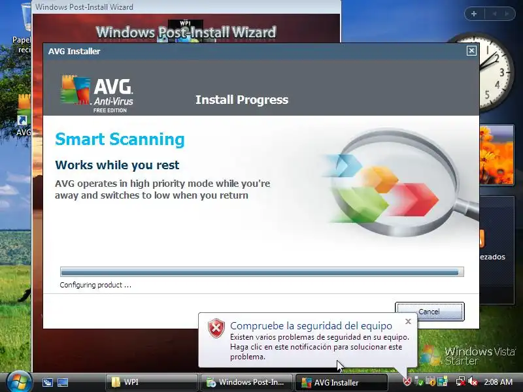
Task: Click the Show Desktop quick launch icon
Action: coord(63,382)
